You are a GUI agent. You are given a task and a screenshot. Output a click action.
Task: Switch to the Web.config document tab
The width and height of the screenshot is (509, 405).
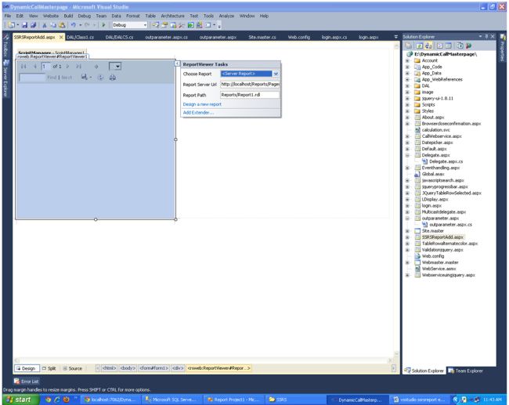click(299, 38)
